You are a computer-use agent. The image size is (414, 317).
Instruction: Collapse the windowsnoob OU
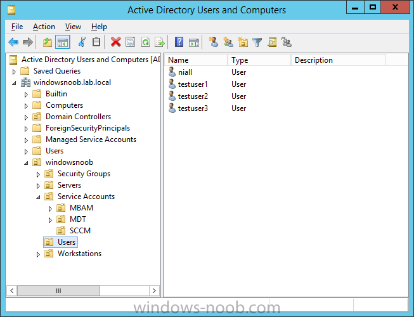[x=26, y=163]
